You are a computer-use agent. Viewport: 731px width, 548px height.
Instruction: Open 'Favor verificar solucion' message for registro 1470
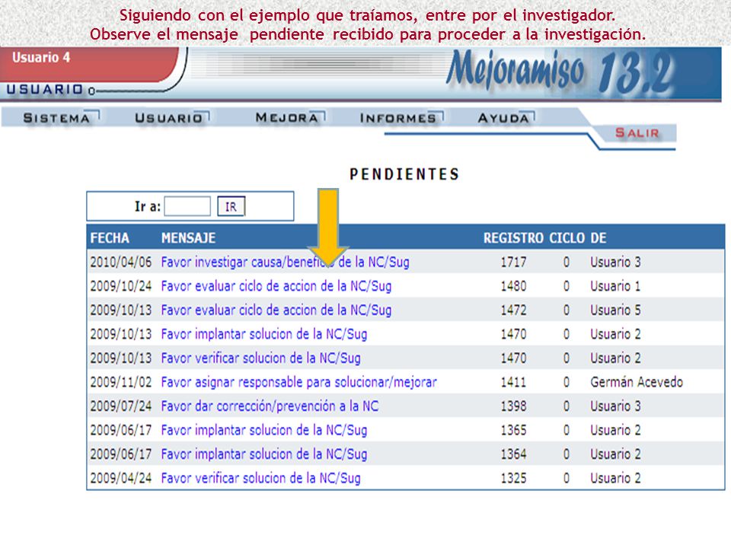[260, 358]
